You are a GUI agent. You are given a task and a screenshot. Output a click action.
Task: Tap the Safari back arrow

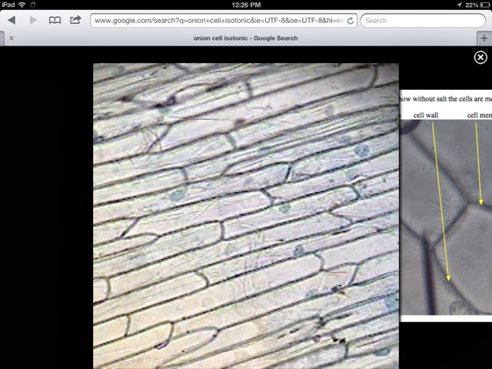12,21
